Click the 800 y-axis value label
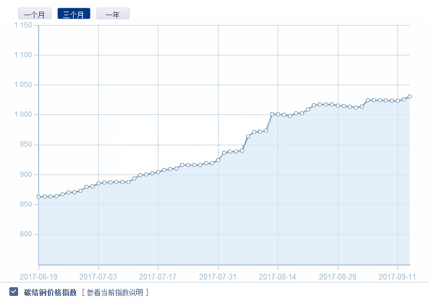429x300 pixels. tap(26, 235)
